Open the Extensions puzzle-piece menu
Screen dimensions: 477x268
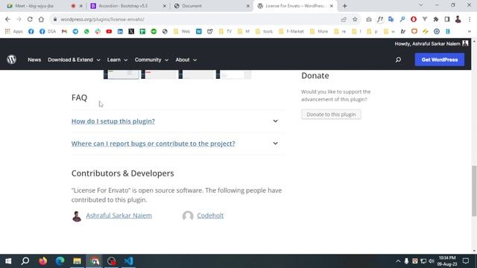click(436, 19)
